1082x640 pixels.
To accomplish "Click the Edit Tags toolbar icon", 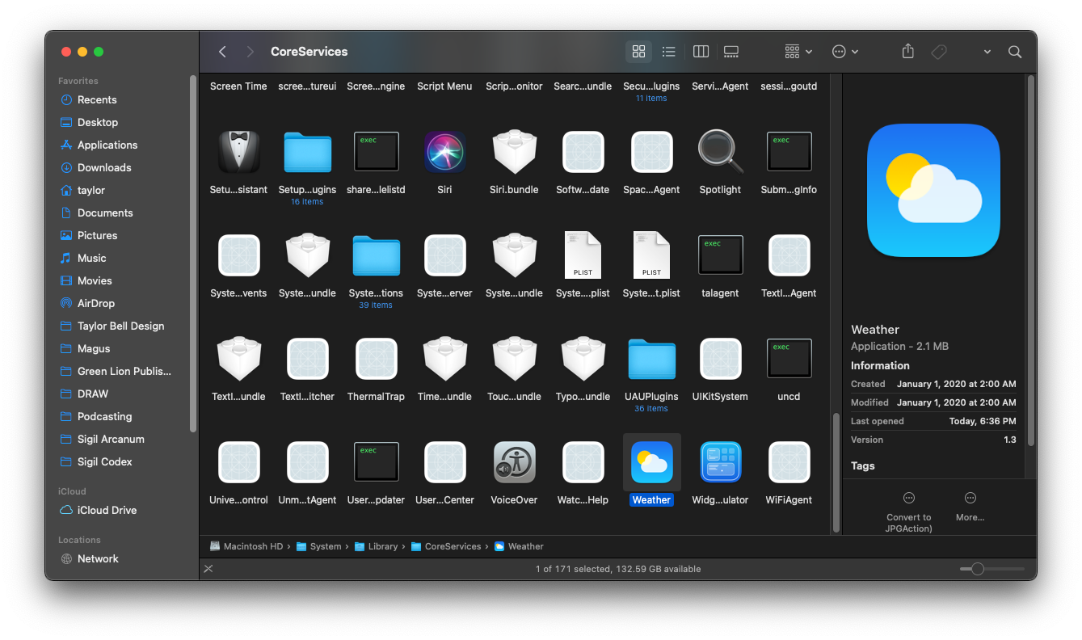I will click(939, 52).
